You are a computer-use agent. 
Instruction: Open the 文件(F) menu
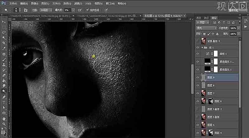[x=13, y=3]
